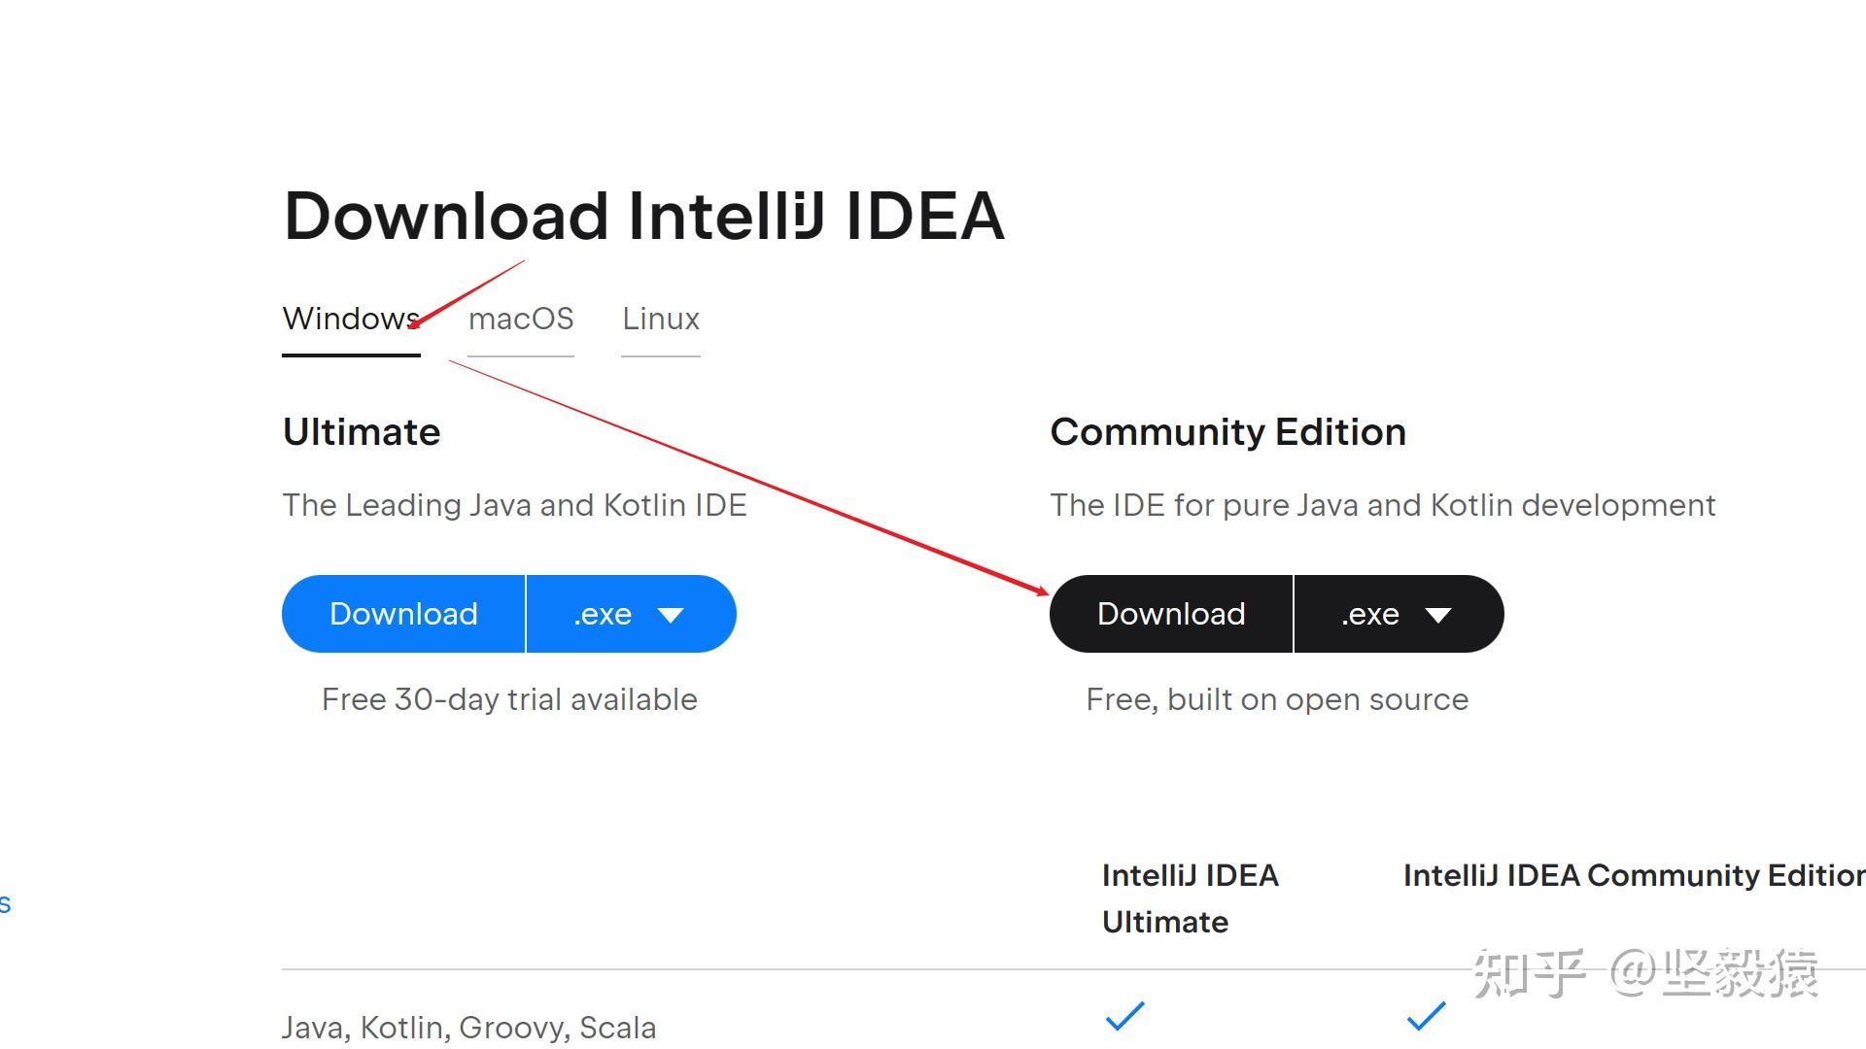Click the blue Ultimate Download button

tap(403, 614)
